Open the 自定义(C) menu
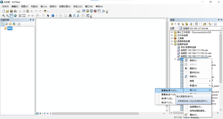This screenshot has height=119, width=223. pos(78,6)
